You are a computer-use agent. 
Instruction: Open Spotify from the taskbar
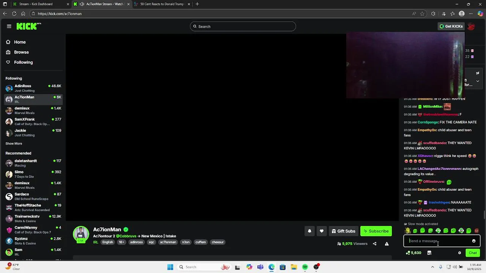click(305, 267)
